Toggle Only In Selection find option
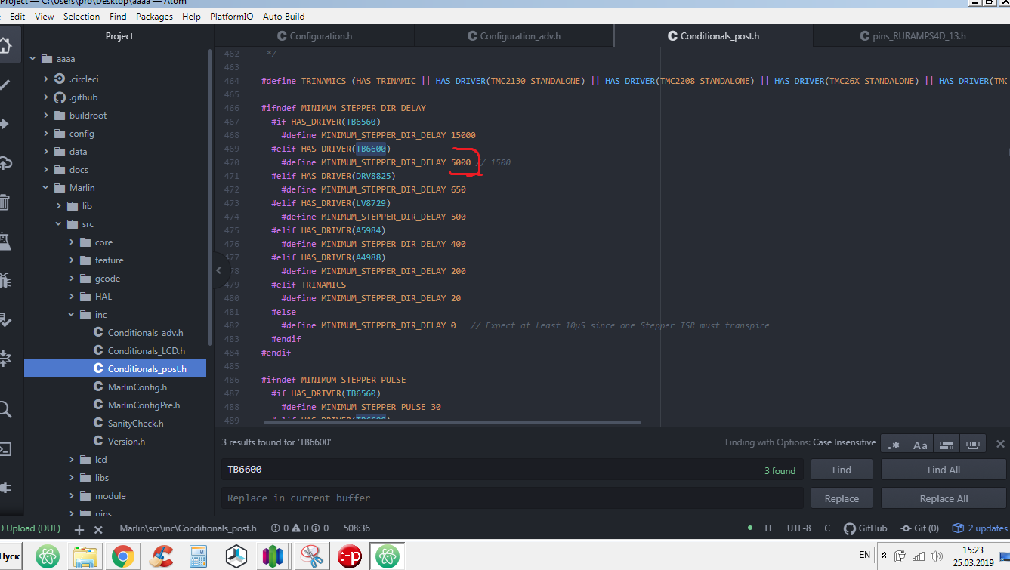The width and height of the screenshot is (1010, 570). coord(946,445)
